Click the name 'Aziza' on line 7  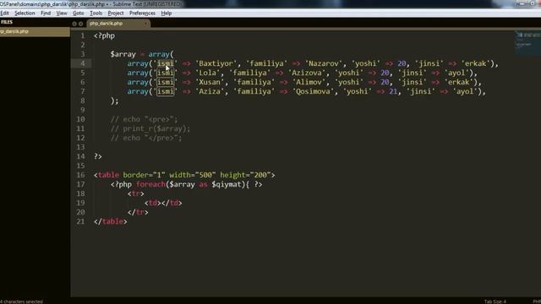(x=210, y=91)
